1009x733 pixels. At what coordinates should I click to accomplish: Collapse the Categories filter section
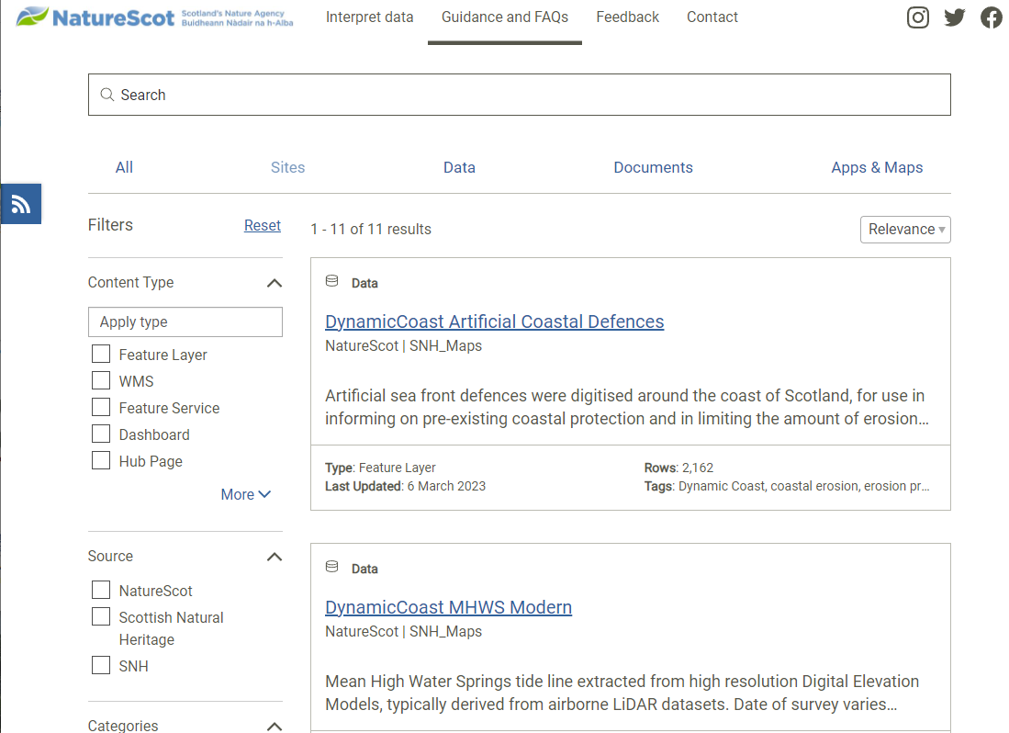point(275,726)
